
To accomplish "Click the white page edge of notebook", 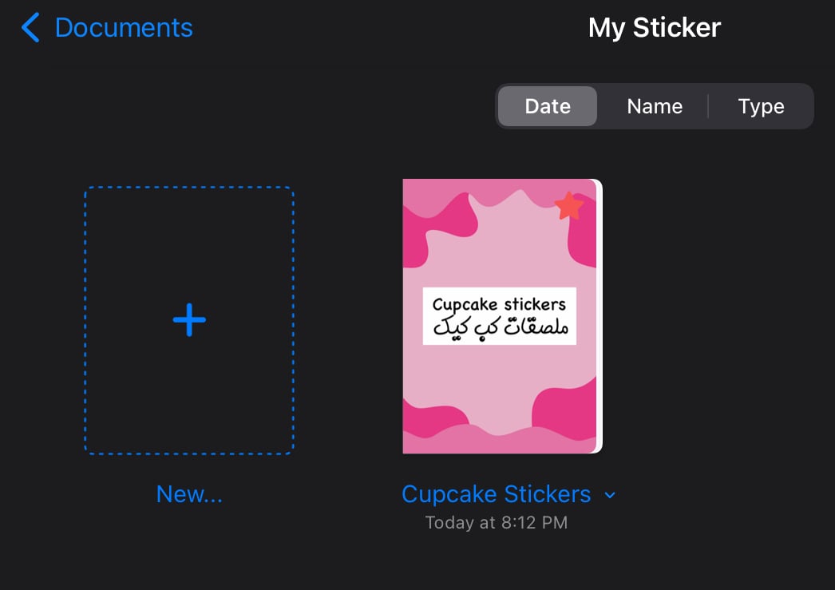I will pyautogui.click(x=599, y=319).
